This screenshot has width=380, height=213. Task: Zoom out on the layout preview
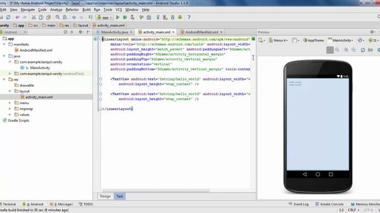tap(354, 50)
